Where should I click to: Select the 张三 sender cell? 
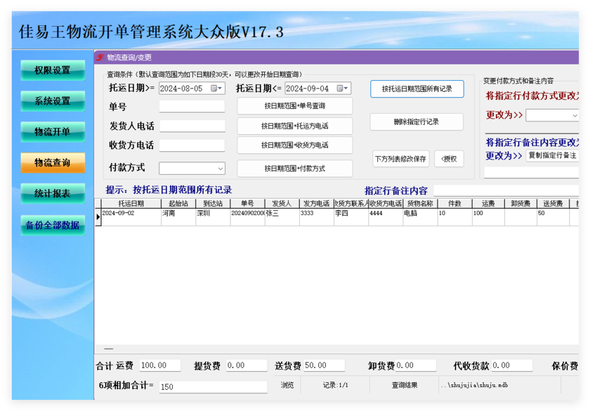point(282,216)
